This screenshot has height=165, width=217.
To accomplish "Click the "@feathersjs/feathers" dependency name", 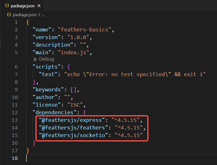I will pos(73,128).
